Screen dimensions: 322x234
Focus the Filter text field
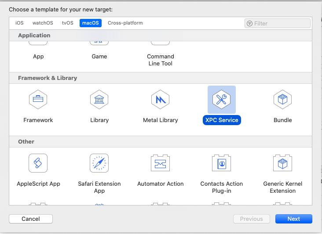tap(278, 23)
